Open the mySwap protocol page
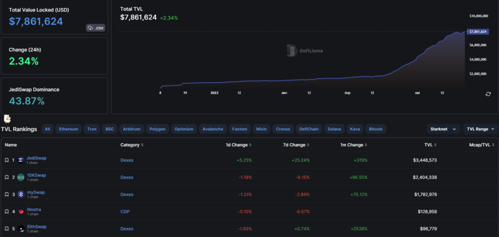This screenshot has height=237, width=499. pyautogui.click(x=35, y=193)
